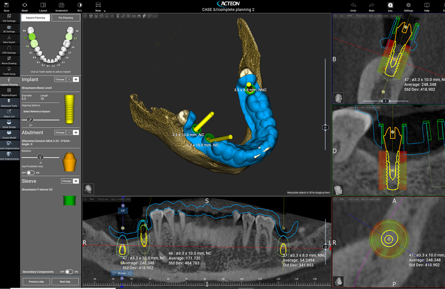Switch to the Pin Planning tab
Image resolution: width=445 pixels, height=289 pixels.
point(66,18)
